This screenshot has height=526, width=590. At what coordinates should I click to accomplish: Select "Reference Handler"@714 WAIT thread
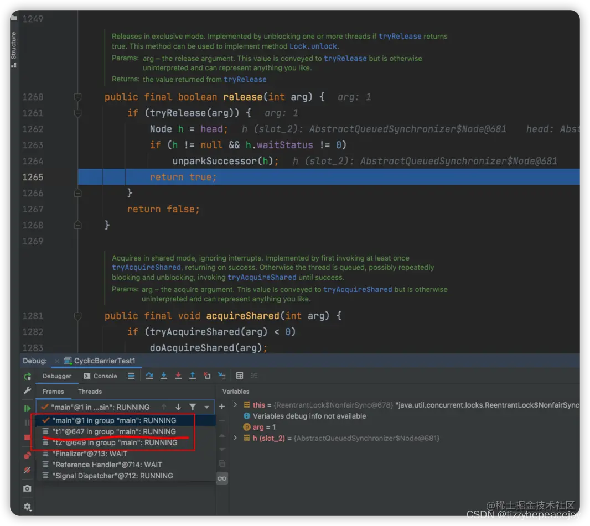pos(126,465)
